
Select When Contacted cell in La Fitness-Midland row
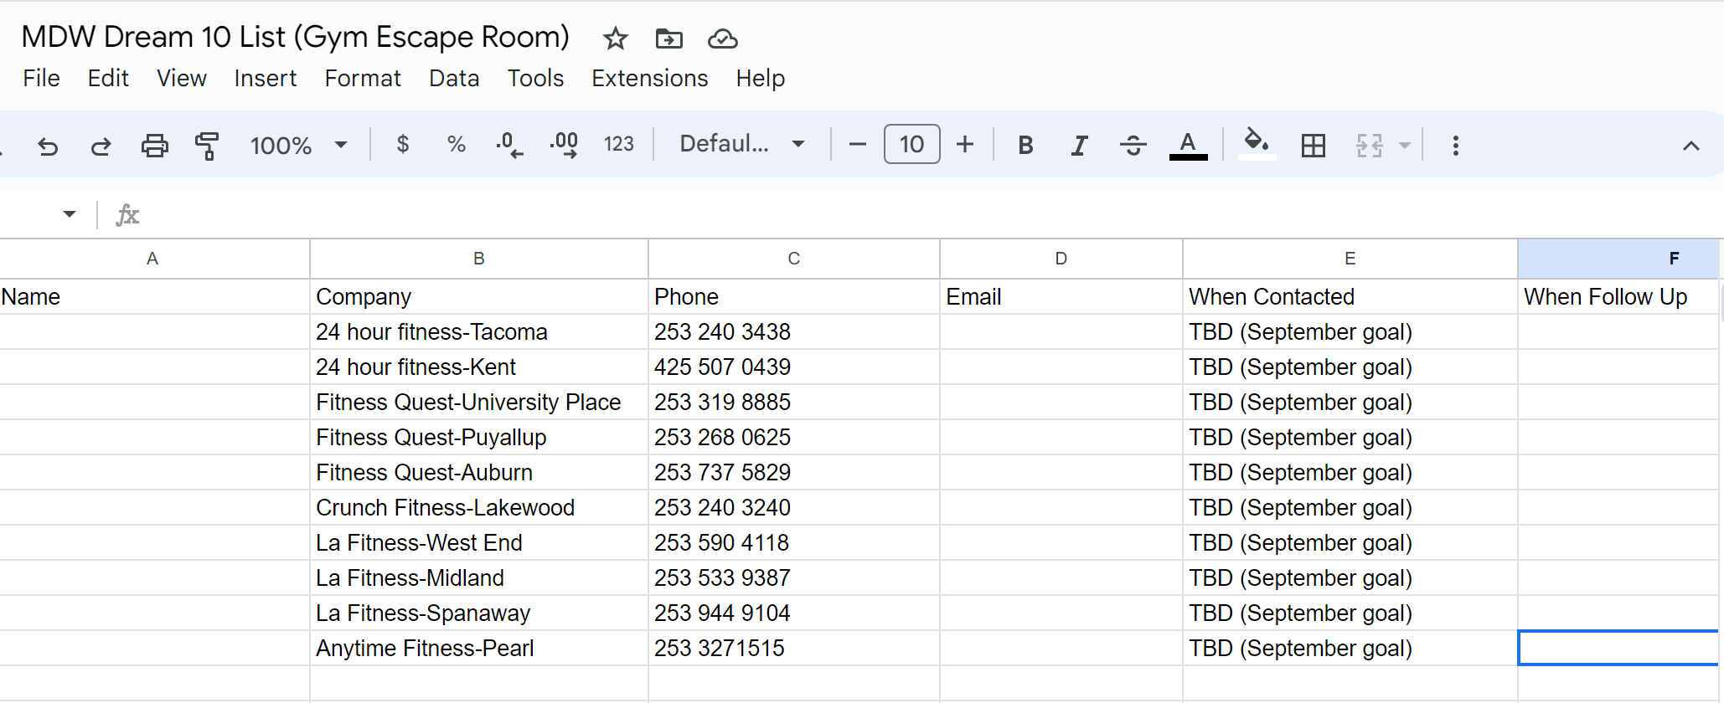click(1350, 578)
